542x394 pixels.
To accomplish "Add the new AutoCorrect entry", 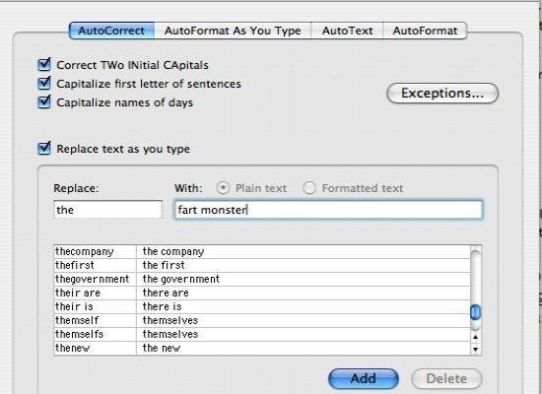I will [x=364, y=378].
